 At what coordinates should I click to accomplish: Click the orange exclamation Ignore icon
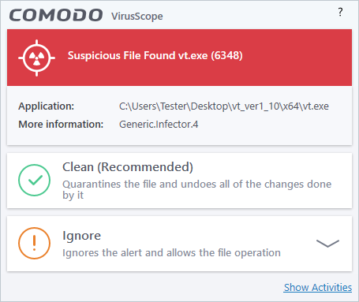point(34,244)
